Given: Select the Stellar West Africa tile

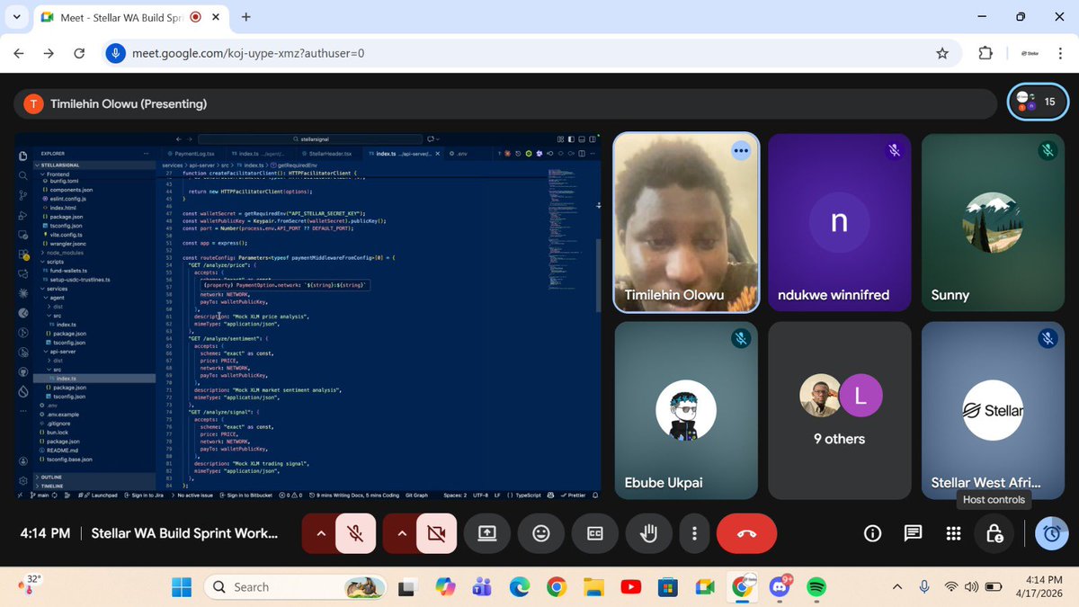Looking at the screenshot, I should tap(992, 411).
